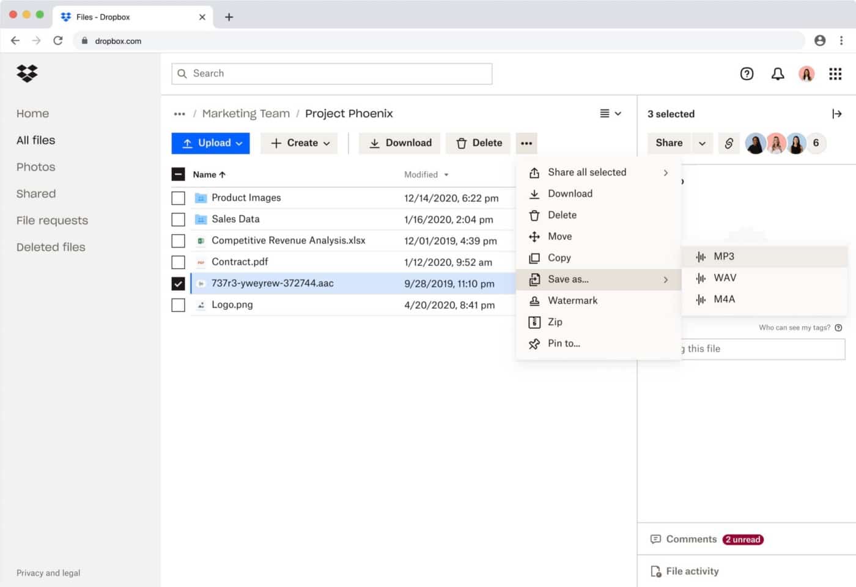The image size is (856, 587).
Task: Click the Share button in side panel
Action: 669,143
